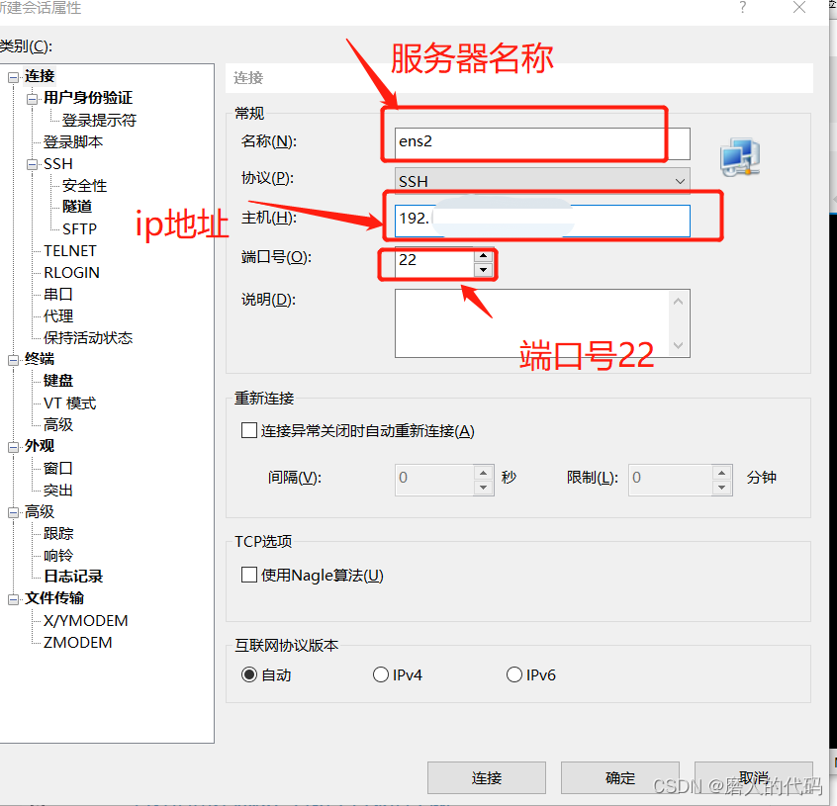Select the IPv6 radio button
Image resolution: width=837 pixels, height=806 pixels.
point(514,674)
